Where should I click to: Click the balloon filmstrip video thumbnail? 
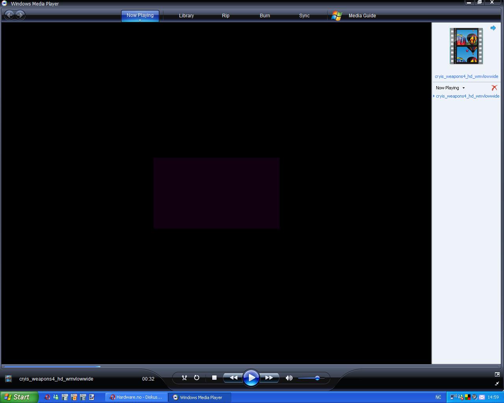[x=466, y=46]
